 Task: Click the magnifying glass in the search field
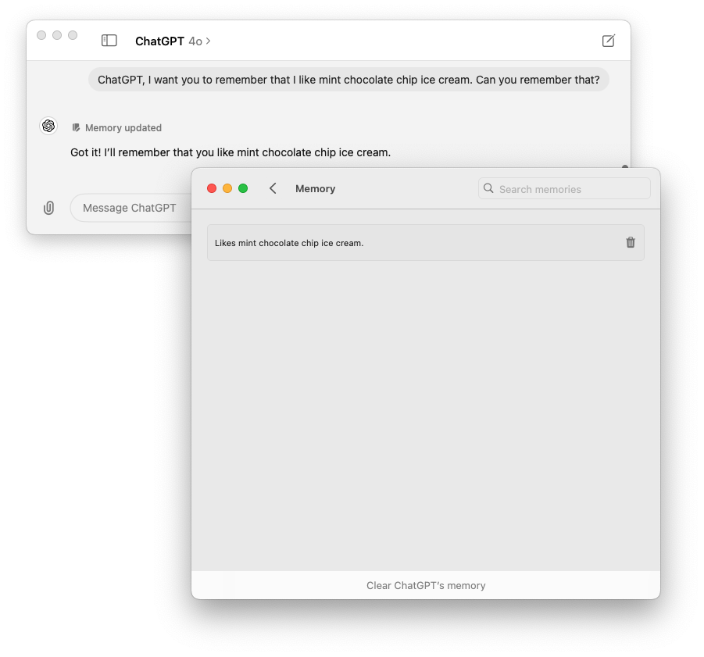pyautogui.click(x=488, y=188)
